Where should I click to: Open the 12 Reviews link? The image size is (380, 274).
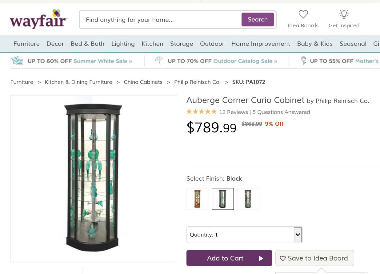(234, 112)
